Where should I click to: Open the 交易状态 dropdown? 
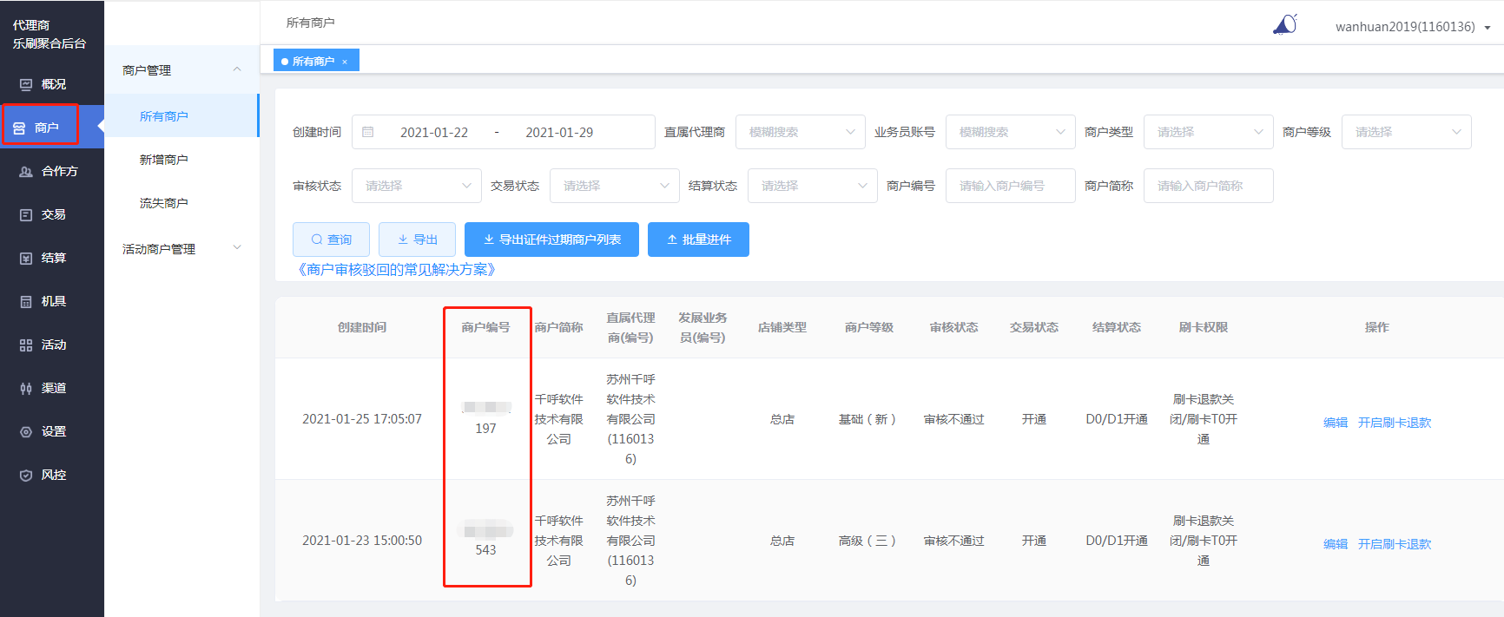(615, 186)
